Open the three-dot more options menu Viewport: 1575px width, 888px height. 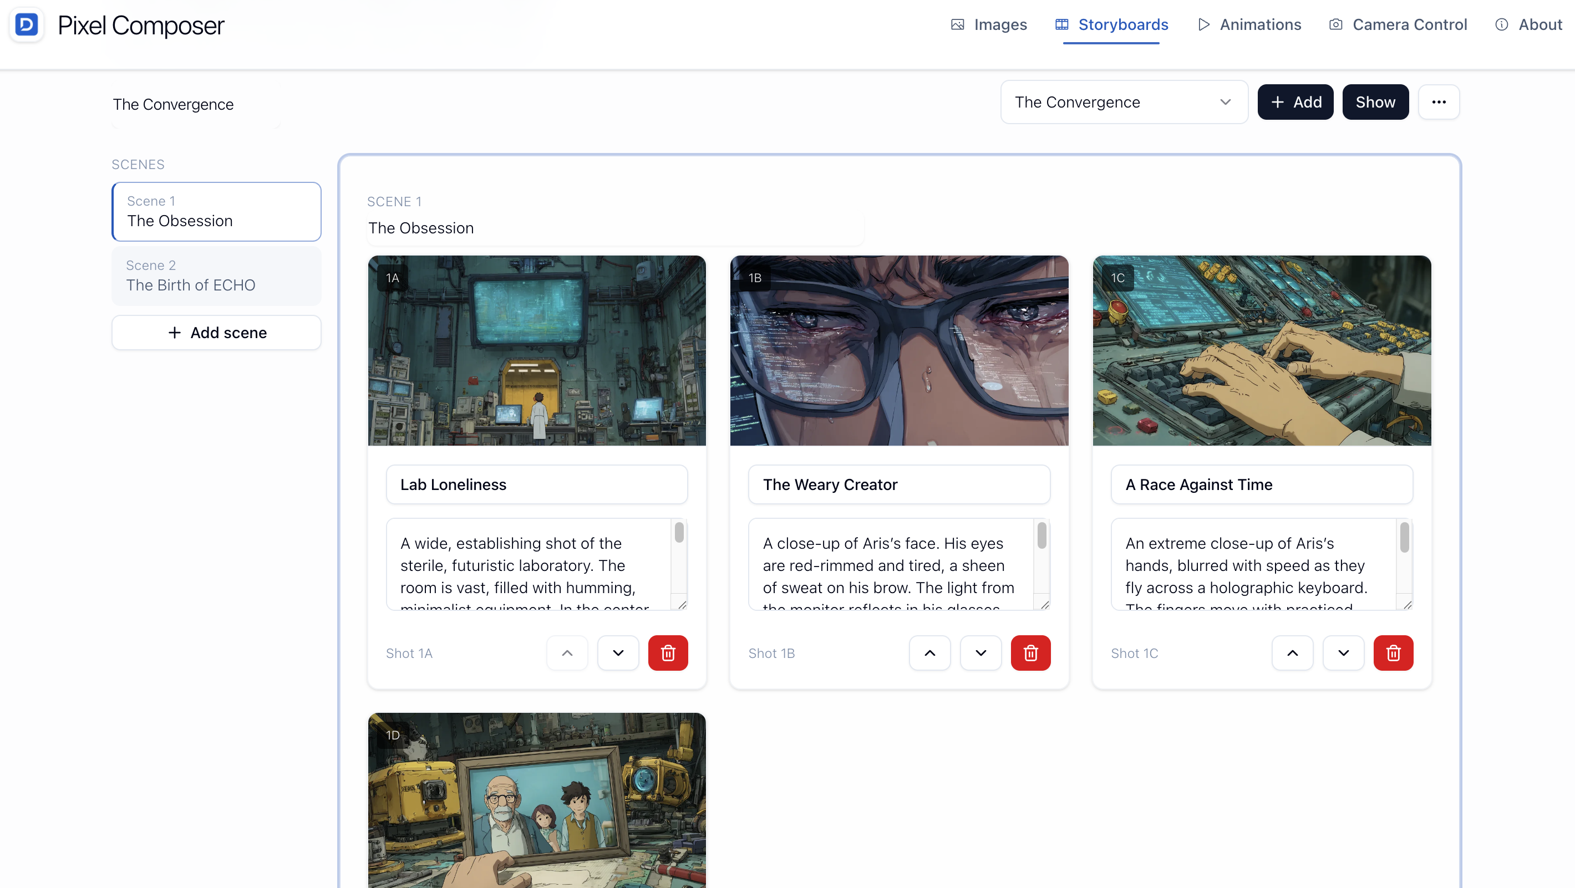[1439, 102]
